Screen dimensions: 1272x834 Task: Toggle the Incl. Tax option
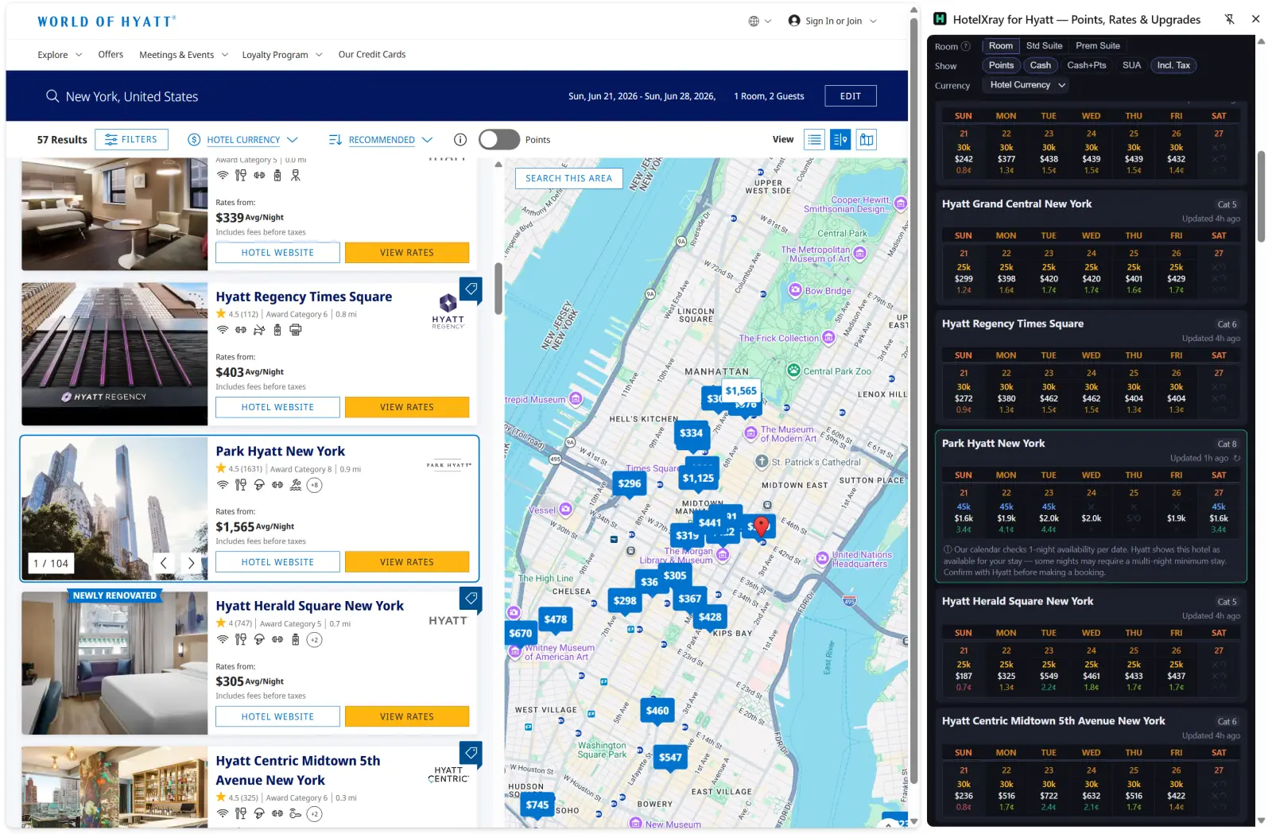pyautogui.click(x=1173, y=65)
